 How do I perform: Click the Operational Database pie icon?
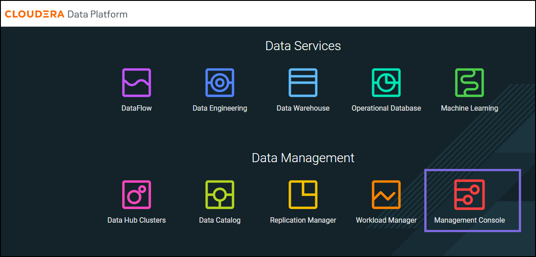(x=386, y=83)
